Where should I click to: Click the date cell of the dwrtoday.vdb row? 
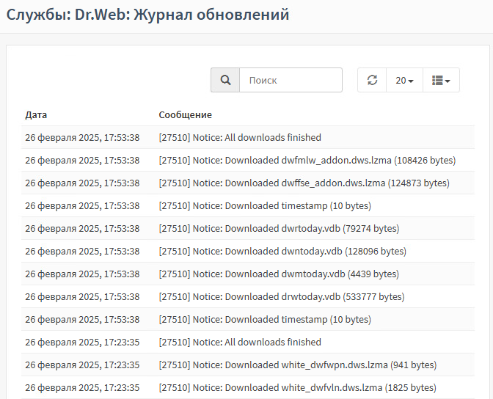(82, 229)
